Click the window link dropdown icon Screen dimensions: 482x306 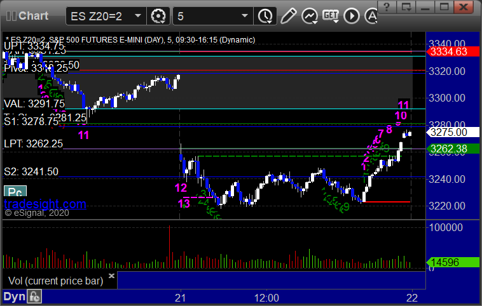(x=406, y=7)
